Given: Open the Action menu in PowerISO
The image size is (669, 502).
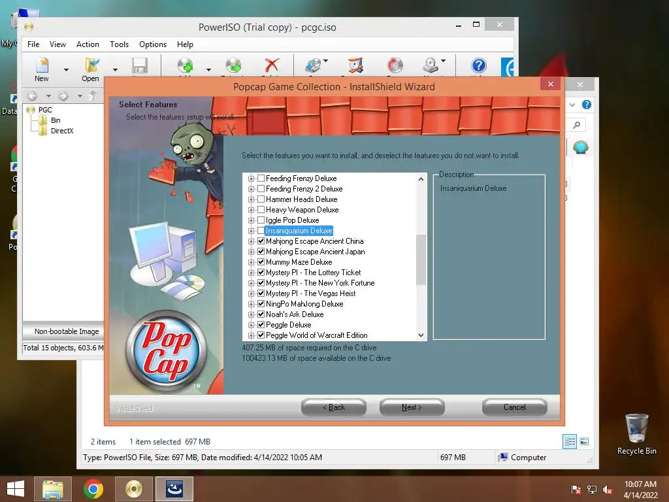Looking at the screenshot, I should point(88,44).
